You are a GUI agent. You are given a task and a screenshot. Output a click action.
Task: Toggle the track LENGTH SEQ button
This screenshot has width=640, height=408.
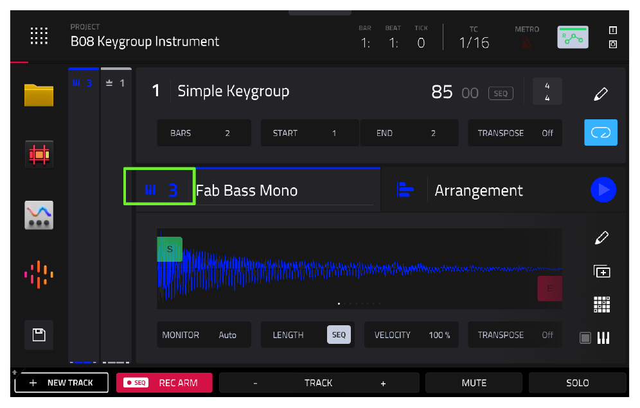(339, 335)
